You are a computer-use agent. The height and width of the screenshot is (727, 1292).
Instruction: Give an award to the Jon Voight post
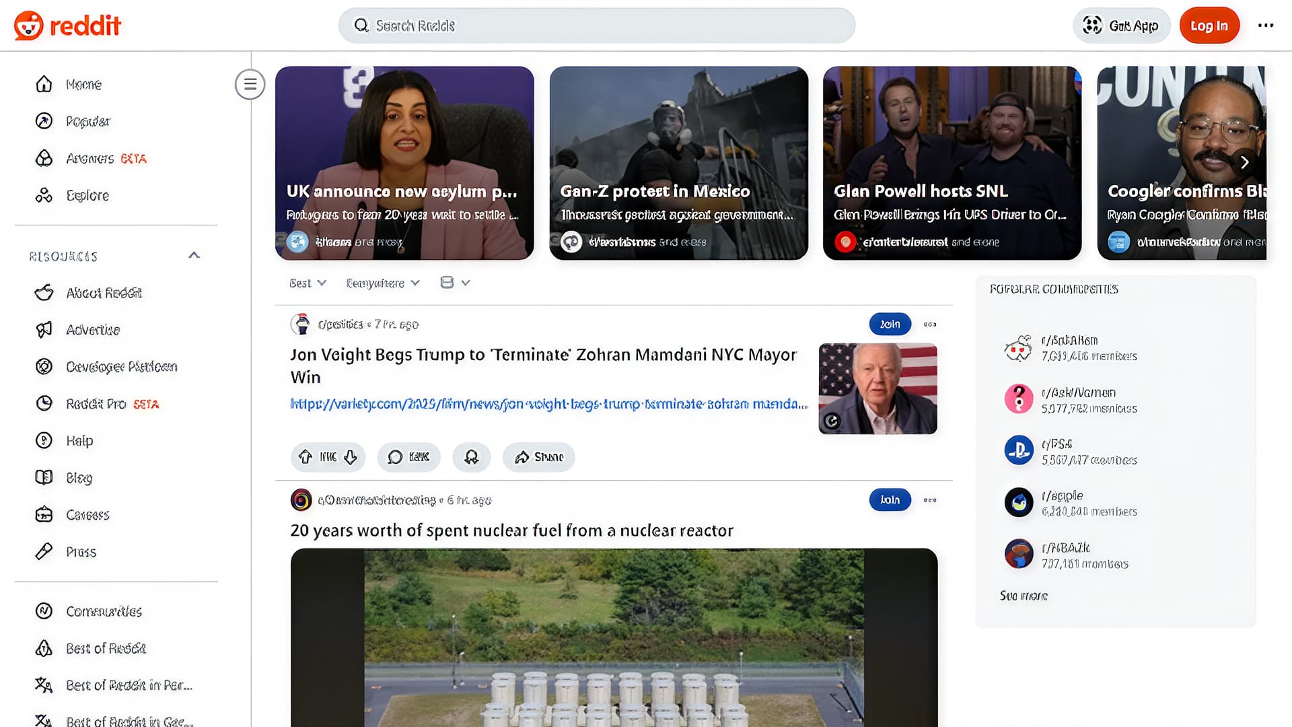(472, 457)
